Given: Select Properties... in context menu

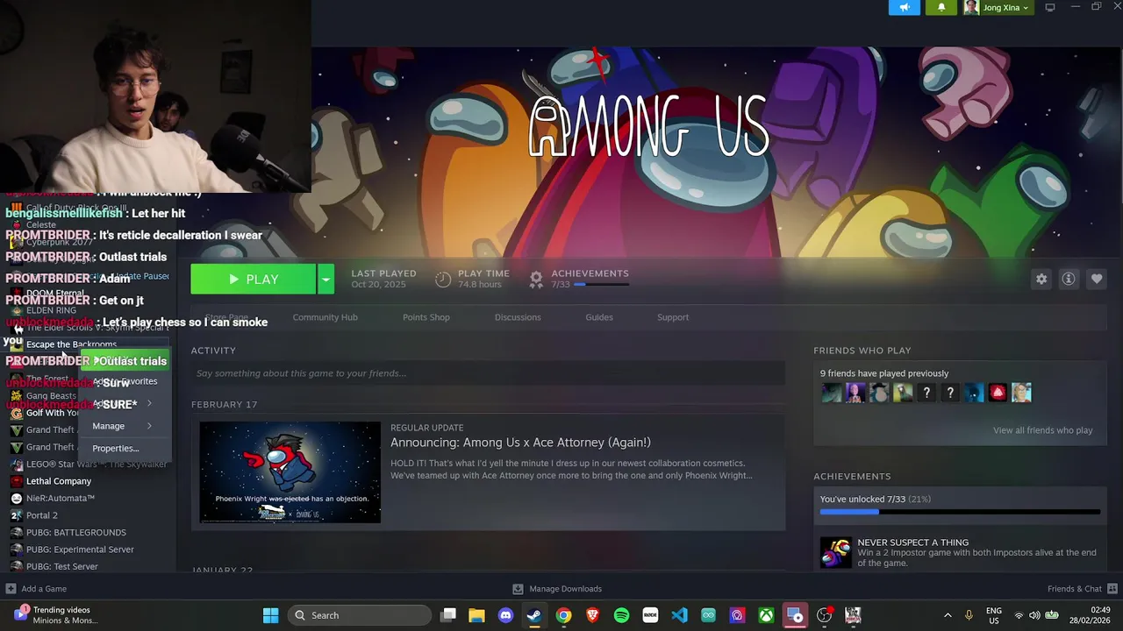Looking at the screenshot, I should point(116,449).
